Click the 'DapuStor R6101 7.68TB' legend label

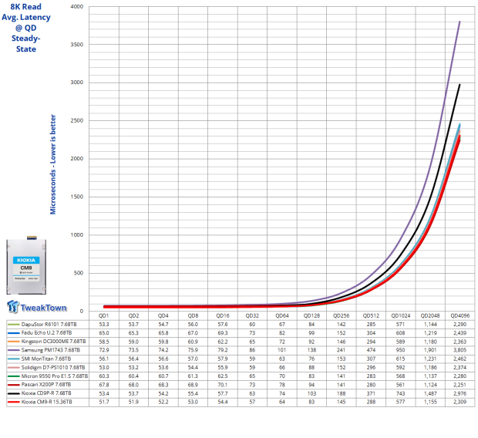[49, 324]
